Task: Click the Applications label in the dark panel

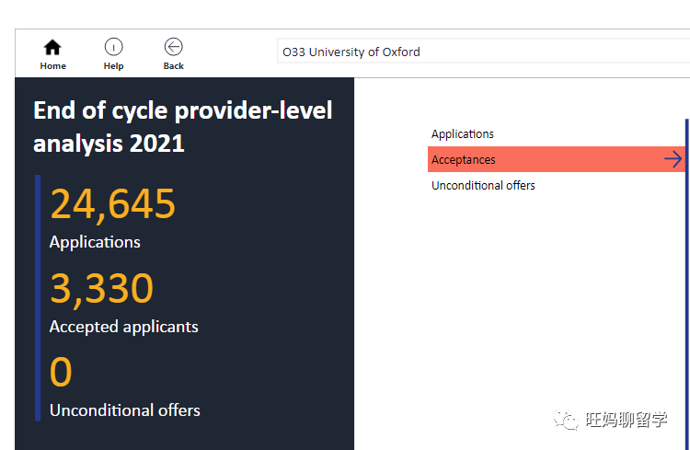Action: click(95, 242)
